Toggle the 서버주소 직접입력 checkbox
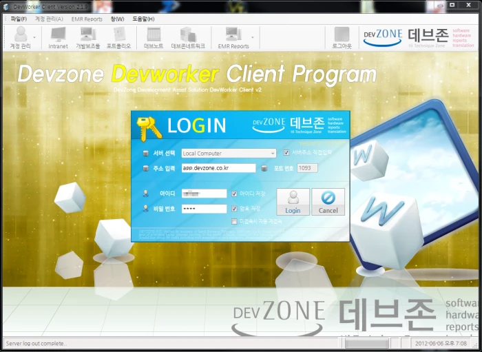The image size is (482, 352). 286,152
